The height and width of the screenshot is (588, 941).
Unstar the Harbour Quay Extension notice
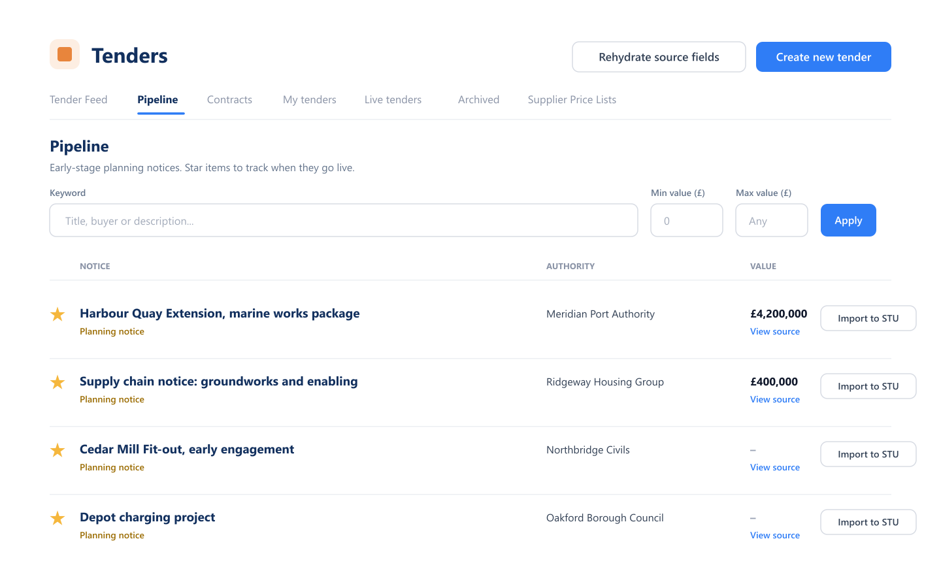58,314
